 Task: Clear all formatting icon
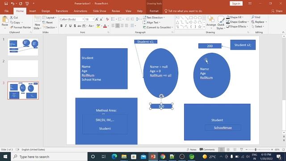pyautogui.click(x=107, y=19)
